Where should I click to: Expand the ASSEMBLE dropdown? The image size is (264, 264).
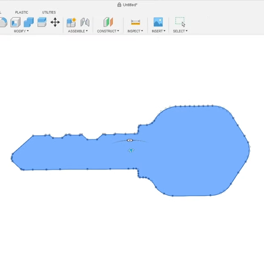coord(78,31)
